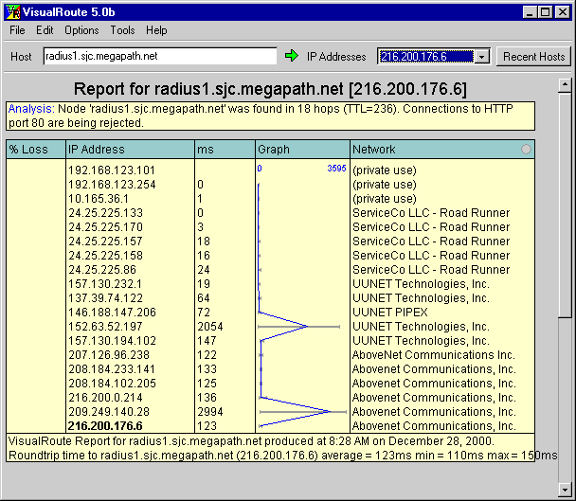Image resolution: width=576 pixels, height=501 pixels.
Task: Click IP address 192.168.123.254
Action: click(x=112, y=185)
